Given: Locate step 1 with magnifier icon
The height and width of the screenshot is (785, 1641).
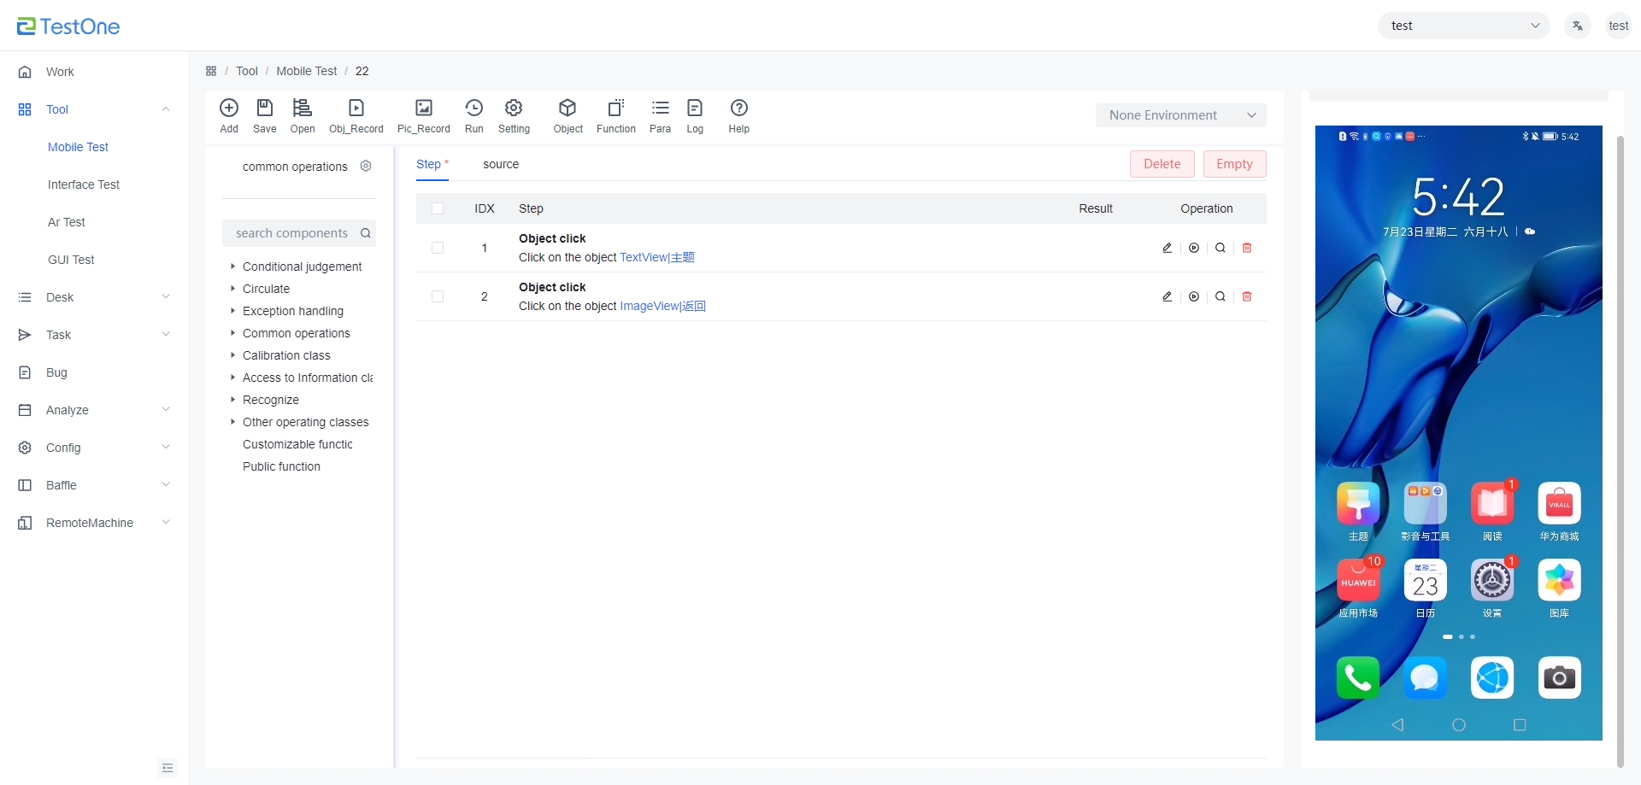Looking at the screenshot, I should point(1220,248).
